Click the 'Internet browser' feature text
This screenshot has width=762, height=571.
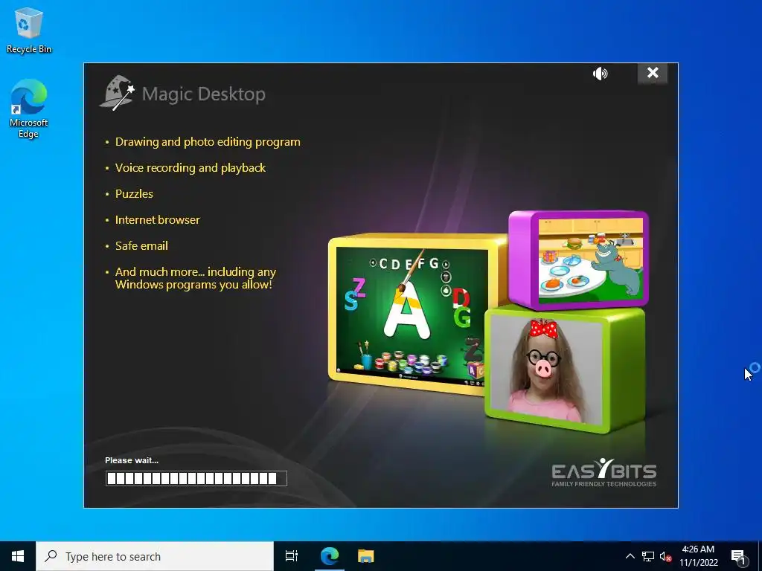(157, 220)
